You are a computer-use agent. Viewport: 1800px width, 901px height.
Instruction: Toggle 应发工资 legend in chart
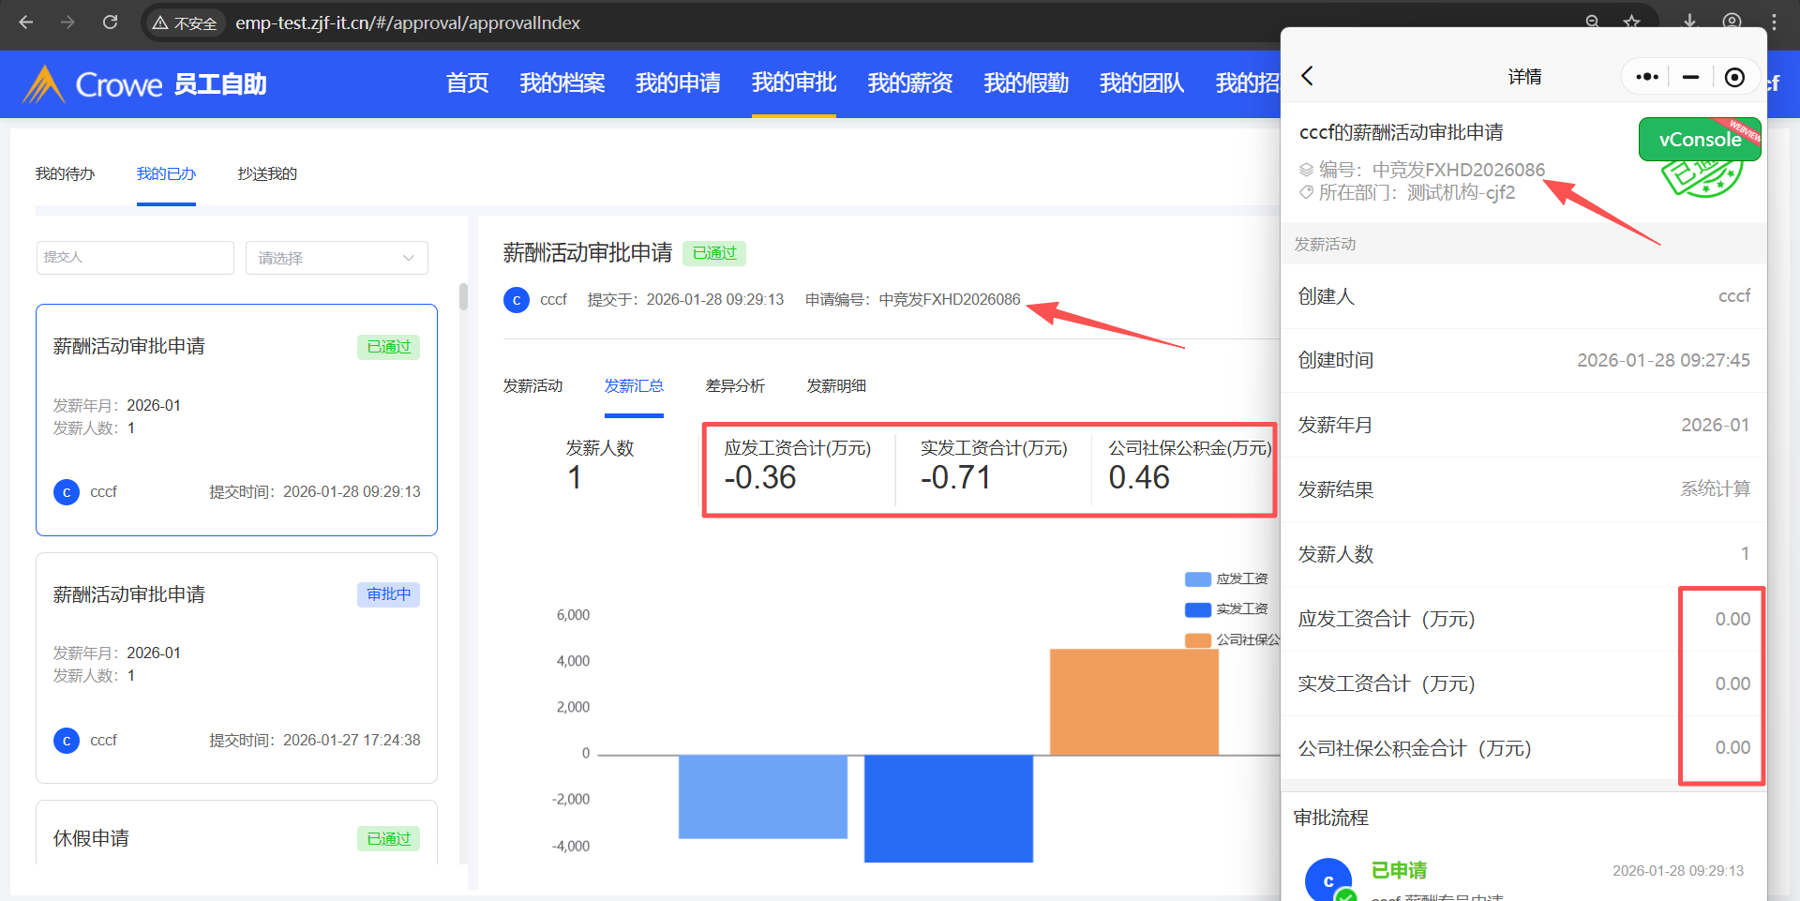coord(1226,579)
